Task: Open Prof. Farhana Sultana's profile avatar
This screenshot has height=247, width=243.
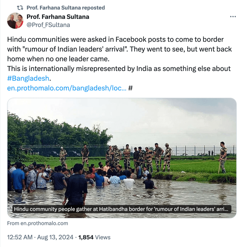Action: (15, 21)
